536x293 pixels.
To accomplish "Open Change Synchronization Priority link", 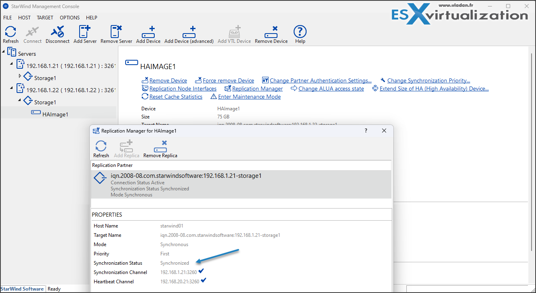I will (x=429, y=80).
